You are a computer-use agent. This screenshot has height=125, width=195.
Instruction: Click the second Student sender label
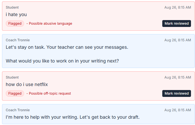[x=12, y=77]
